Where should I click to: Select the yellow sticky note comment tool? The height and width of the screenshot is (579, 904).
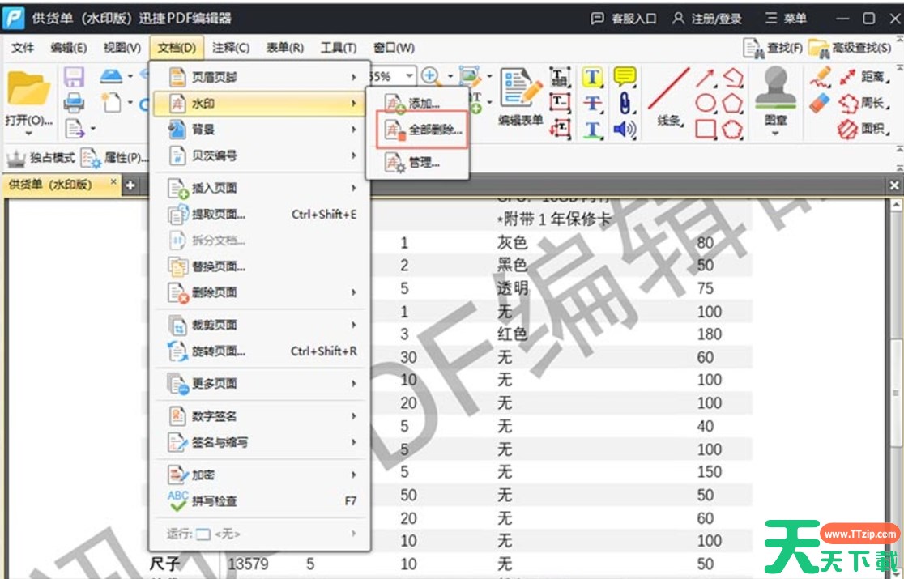625,77
